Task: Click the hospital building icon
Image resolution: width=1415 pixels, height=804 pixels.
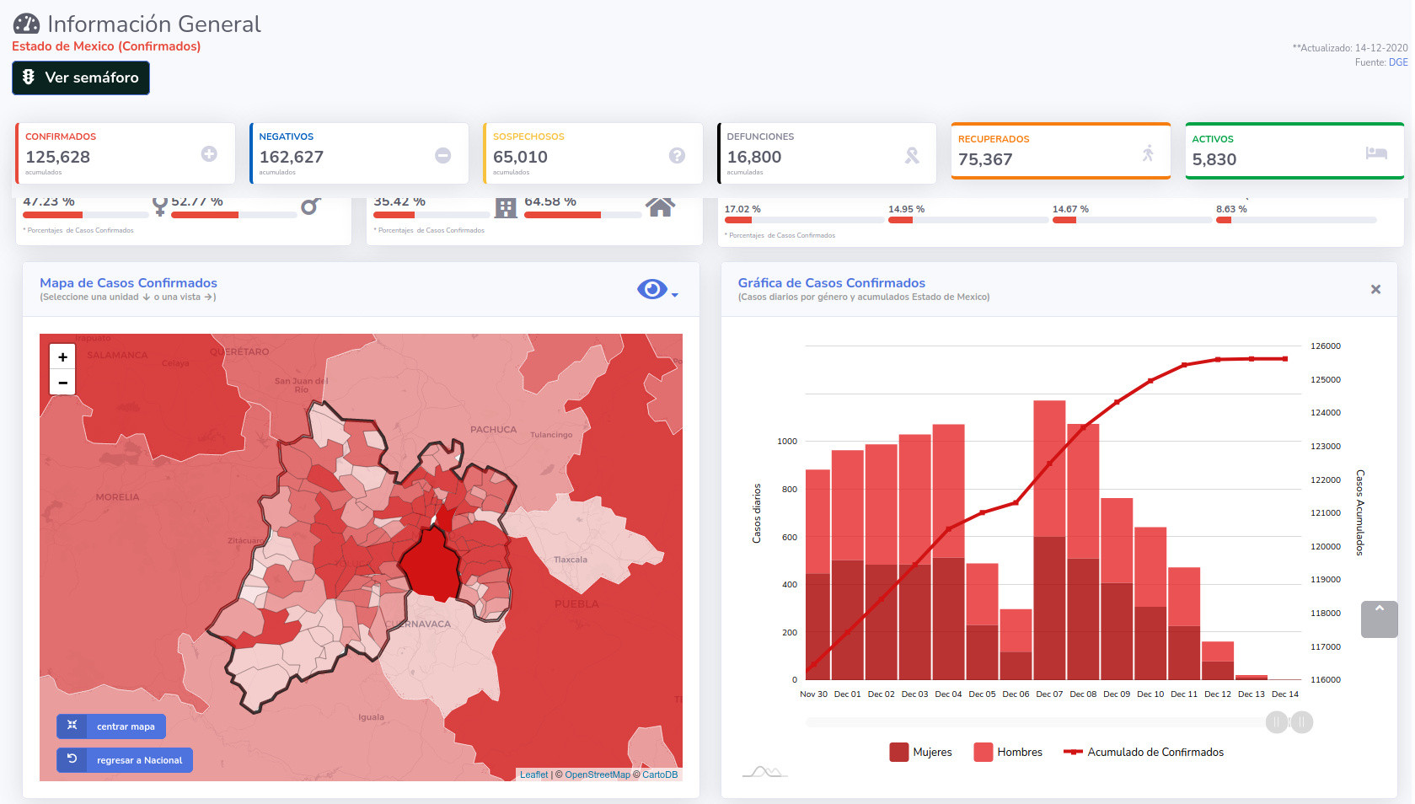Action: pyautogui.click(x=506, y=207)
